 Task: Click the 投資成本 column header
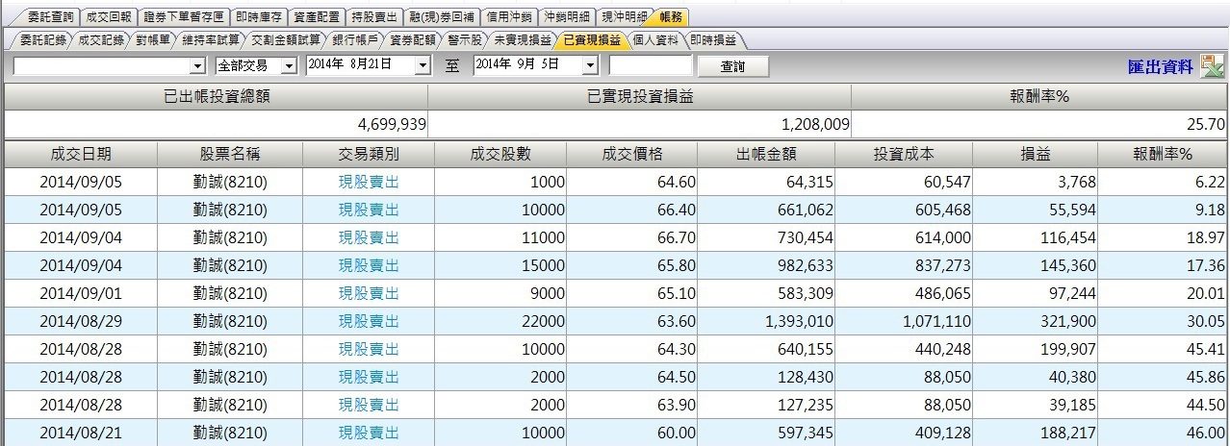pyautogui.click(x=904, y=154)
